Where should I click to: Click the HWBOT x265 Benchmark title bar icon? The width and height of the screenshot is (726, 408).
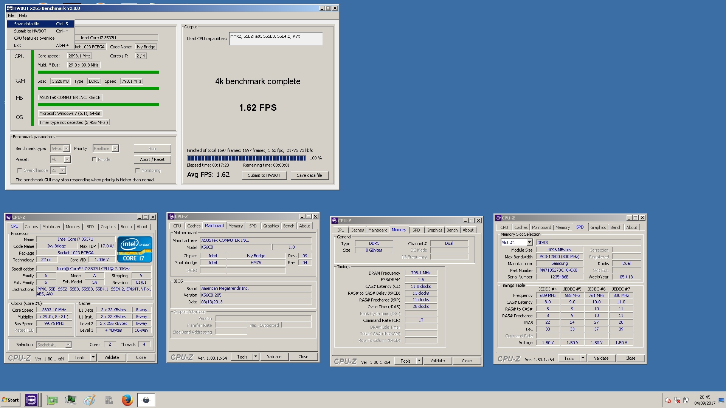(x=10, y=8)
